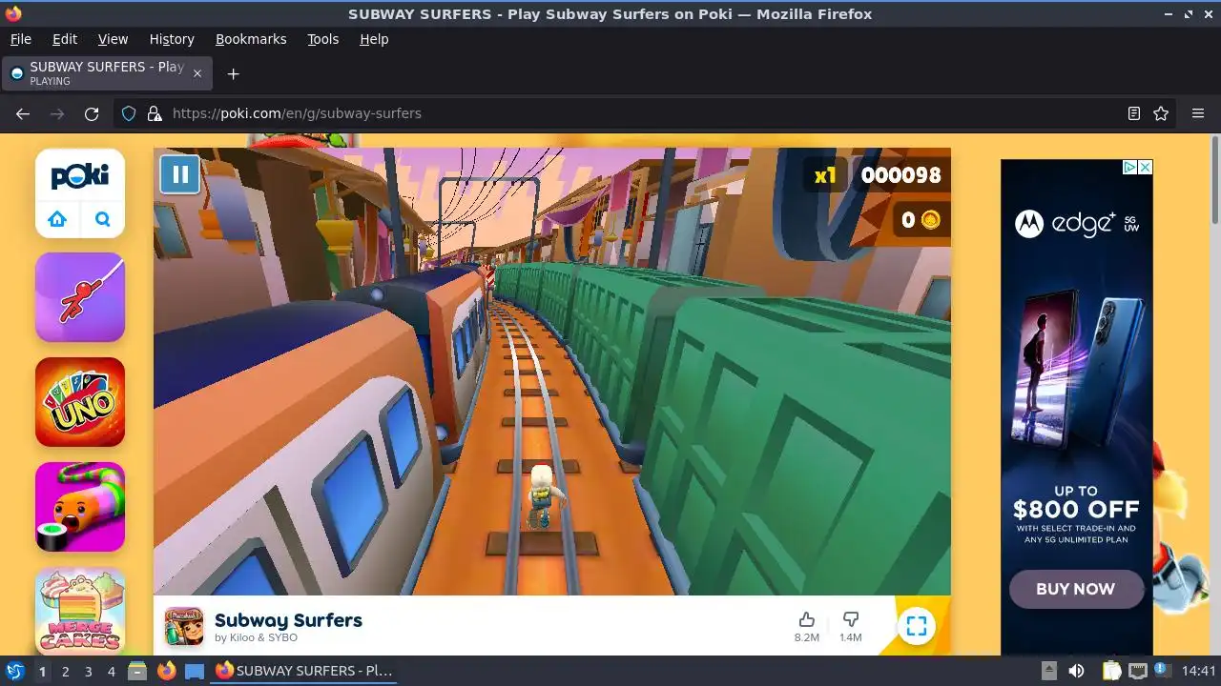Click the coin counter in game
Viewport: 1221px width, 686px height.
(x=921, y=220)
